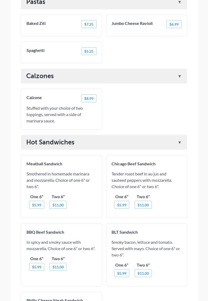Collapse the Pastas section arrow
The width and height of the screenshot is (208, 301).
click(x=179, y=2)
